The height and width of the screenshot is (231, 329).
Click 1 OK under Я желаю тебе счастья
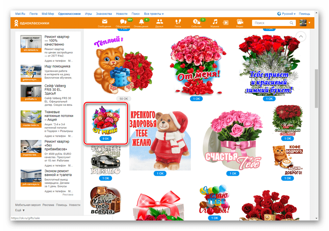215,218
